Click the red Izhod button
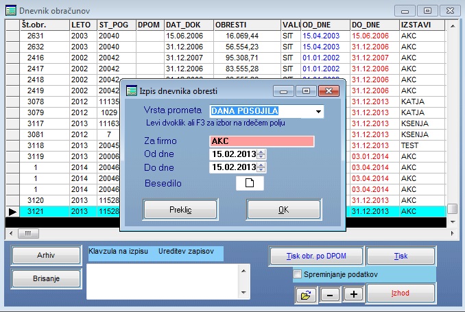This screenshot has height=312, width=465. click(401, 293)
